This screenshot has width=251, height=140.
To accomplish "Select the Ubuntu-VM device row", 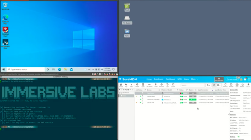I will 182,103.
